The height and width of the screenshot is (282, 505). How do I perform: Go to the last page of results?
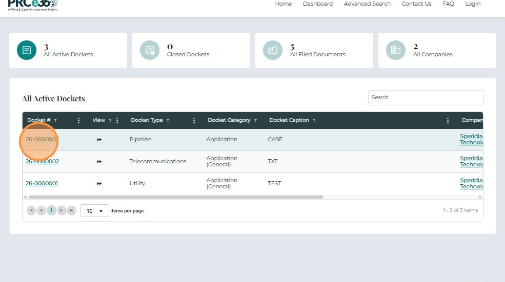[x=71, y=210]
